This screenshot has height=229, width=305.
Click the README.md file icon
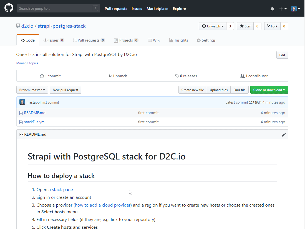click(21, 113)
